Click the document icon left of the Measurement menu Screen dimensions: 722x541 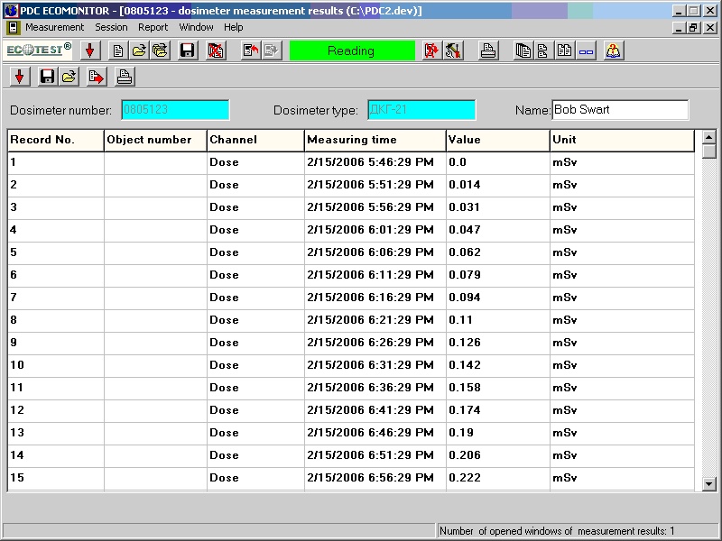14,28
